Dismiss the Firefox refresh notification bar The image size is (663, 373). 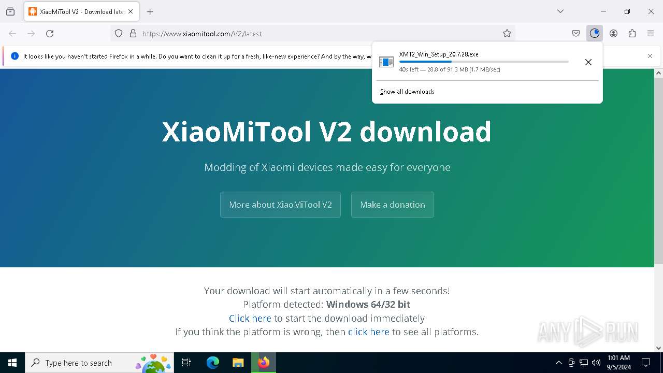coord(650,56)
